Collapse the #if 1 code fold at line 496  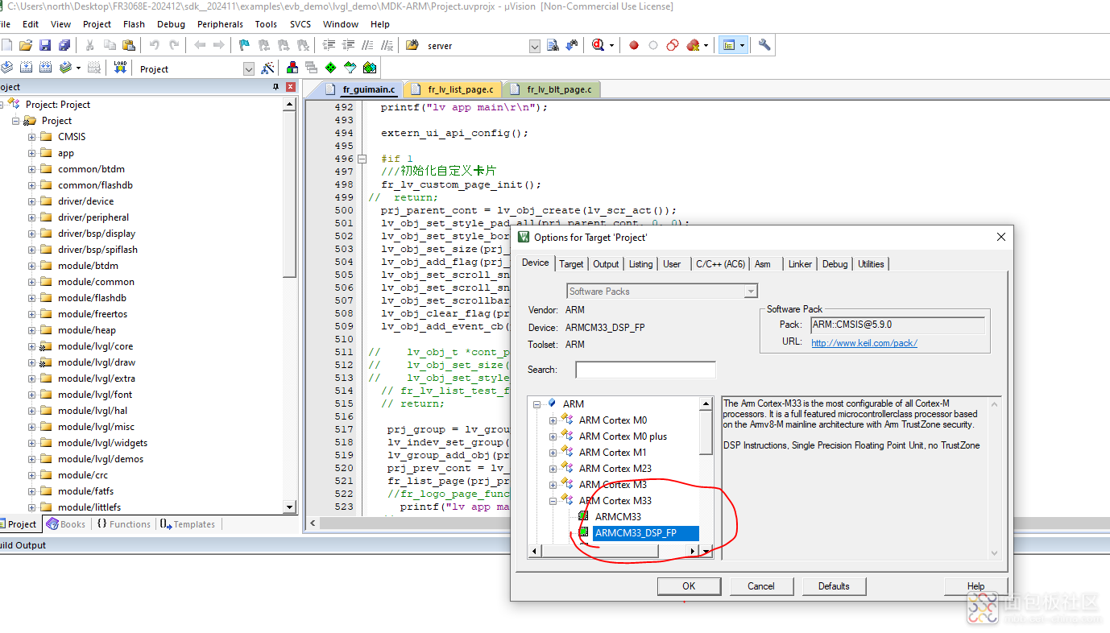coord(362,159)
